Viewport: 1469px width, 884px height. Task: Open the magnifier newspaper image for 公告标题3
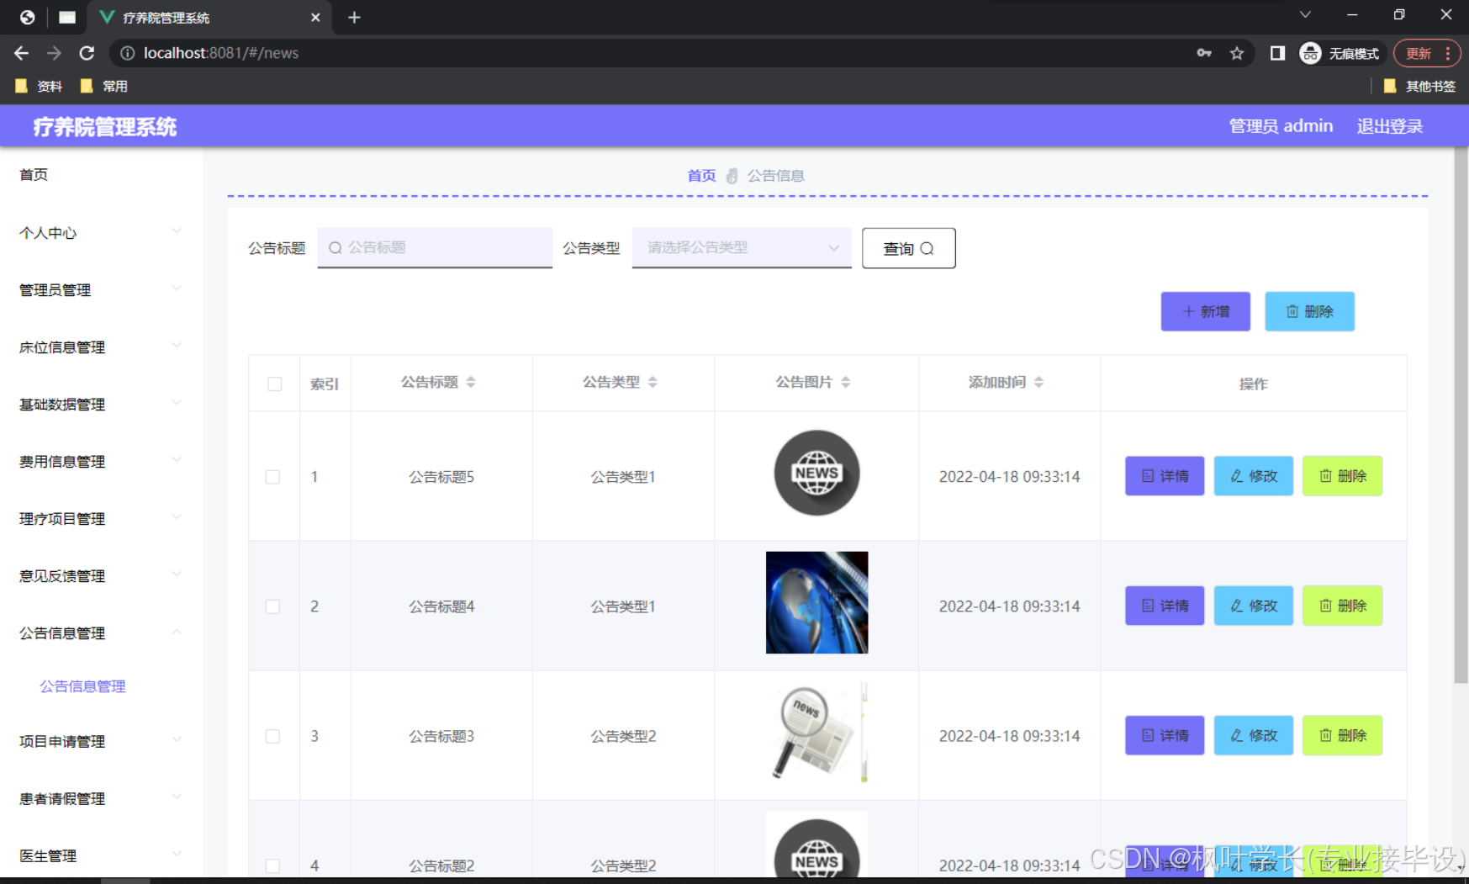pyautogui.click(x=816, y=732)
